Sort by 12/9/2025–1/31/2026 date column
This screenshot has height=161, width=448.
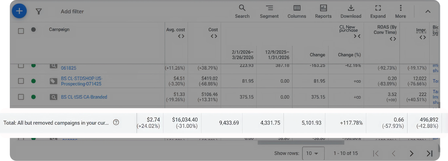pos(277,55)
